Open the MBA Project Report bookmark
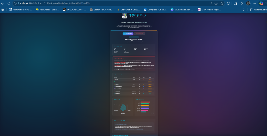This screenshot has height=136, width=267. (x=209, y=10)
